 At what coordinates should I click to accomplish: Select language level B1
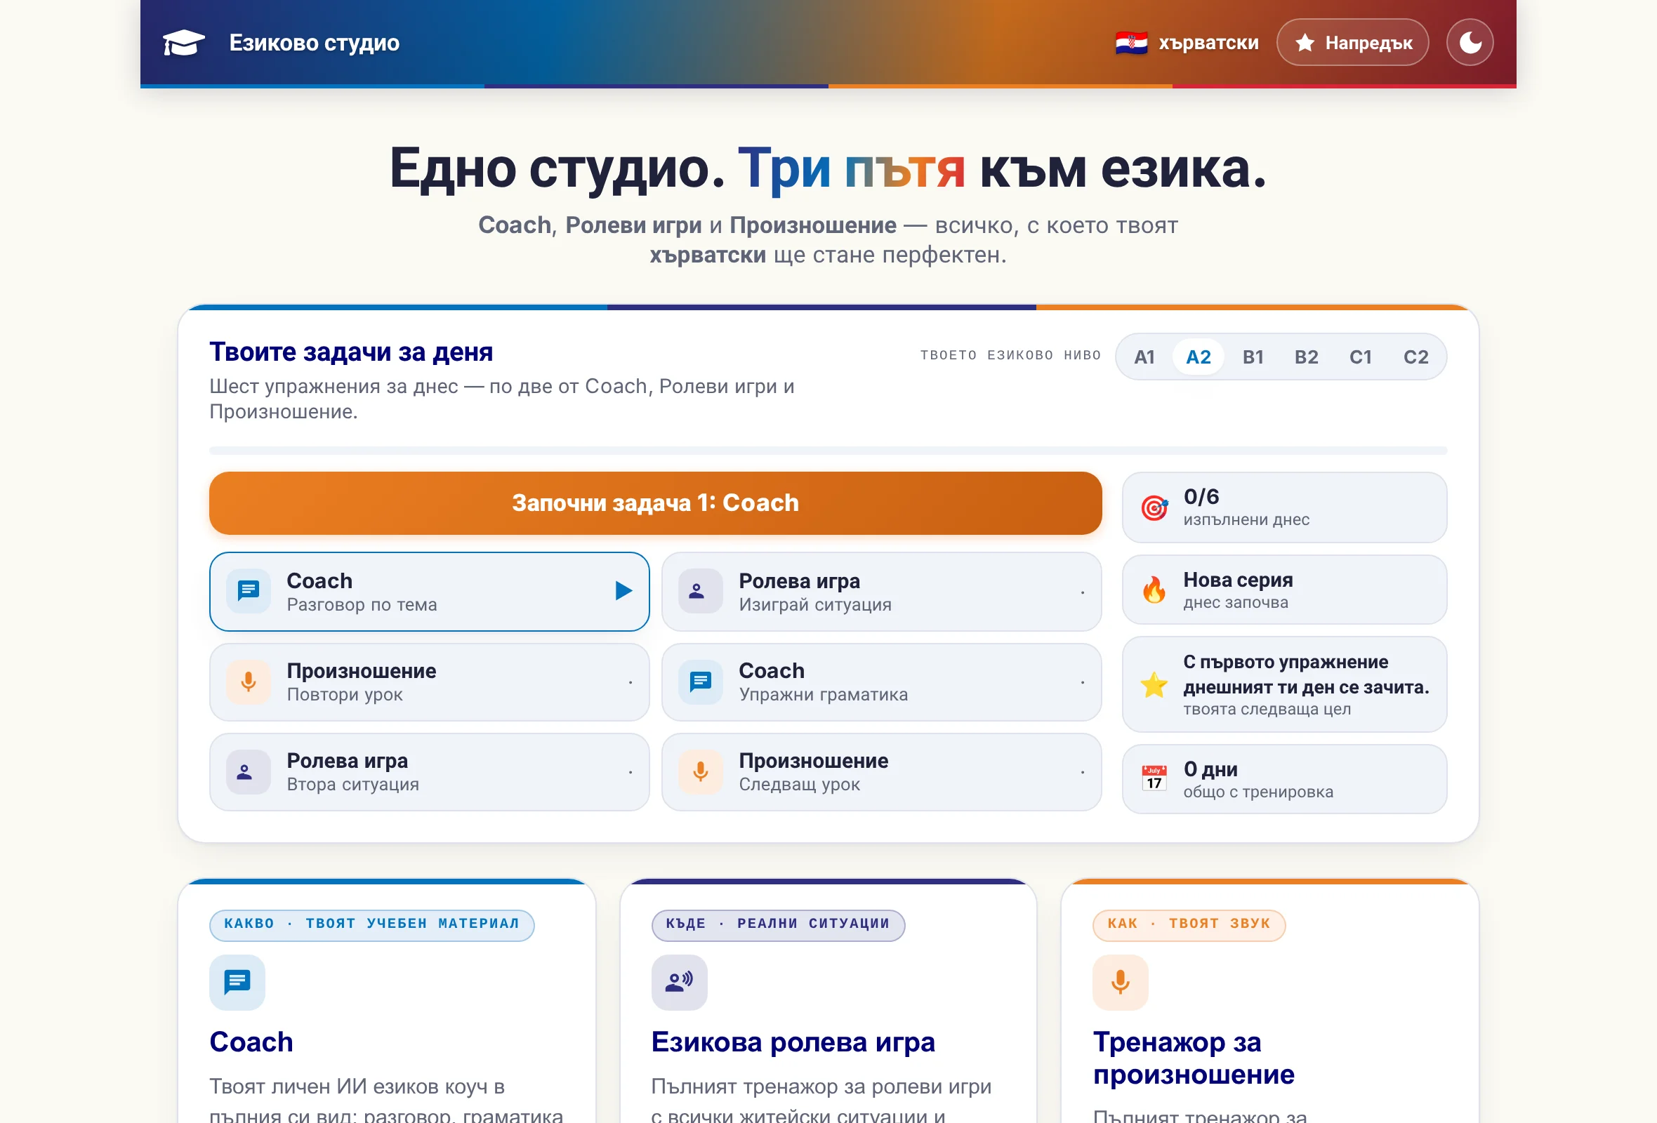point(1253,357)
